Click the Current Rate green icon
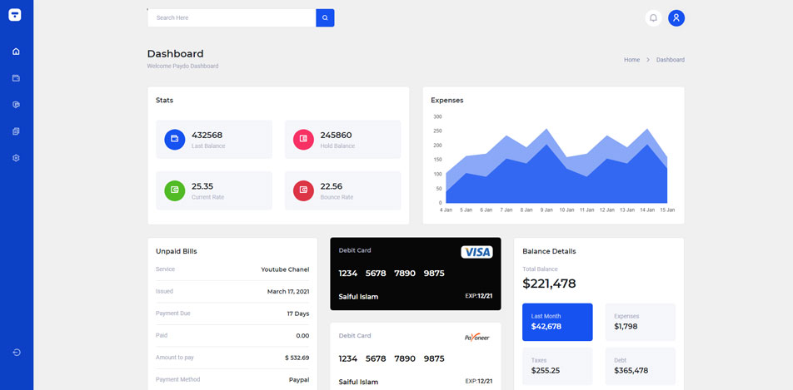793x390 pixels. 175,190
